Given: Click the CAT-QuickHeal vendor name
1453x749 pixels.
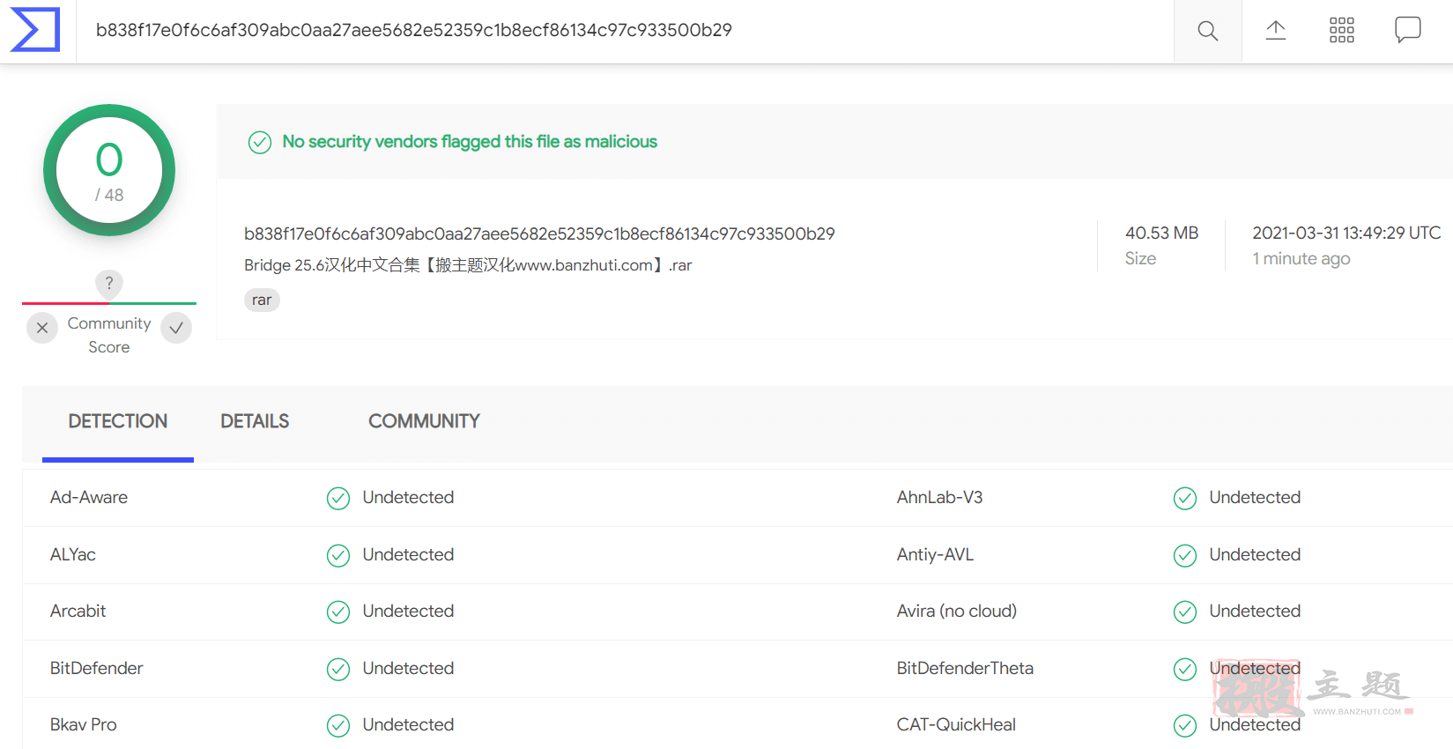Looking at the screenshot, I should tap(956, 725).
